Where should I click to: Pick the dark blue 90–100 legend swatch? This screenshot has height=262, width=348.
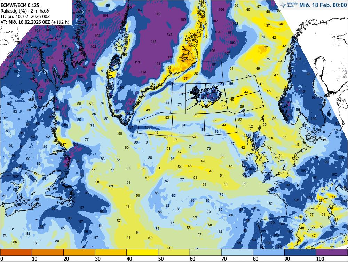coord(300,252)
